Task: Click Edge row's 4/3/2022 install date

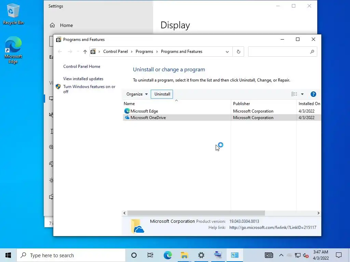Action: (307, 111)
